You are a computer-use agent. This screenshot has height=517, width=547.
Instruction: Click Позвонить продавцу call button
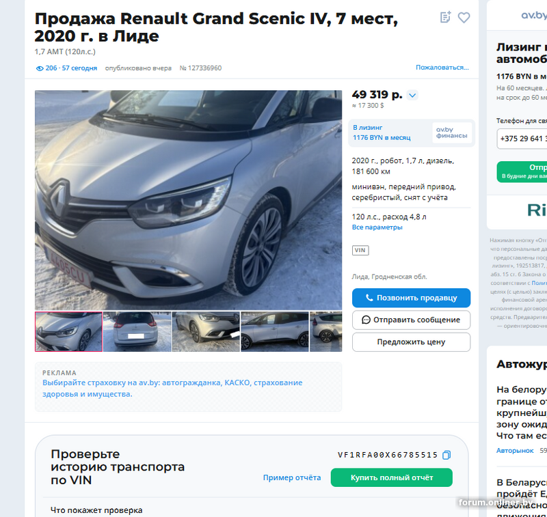[411, 298]
